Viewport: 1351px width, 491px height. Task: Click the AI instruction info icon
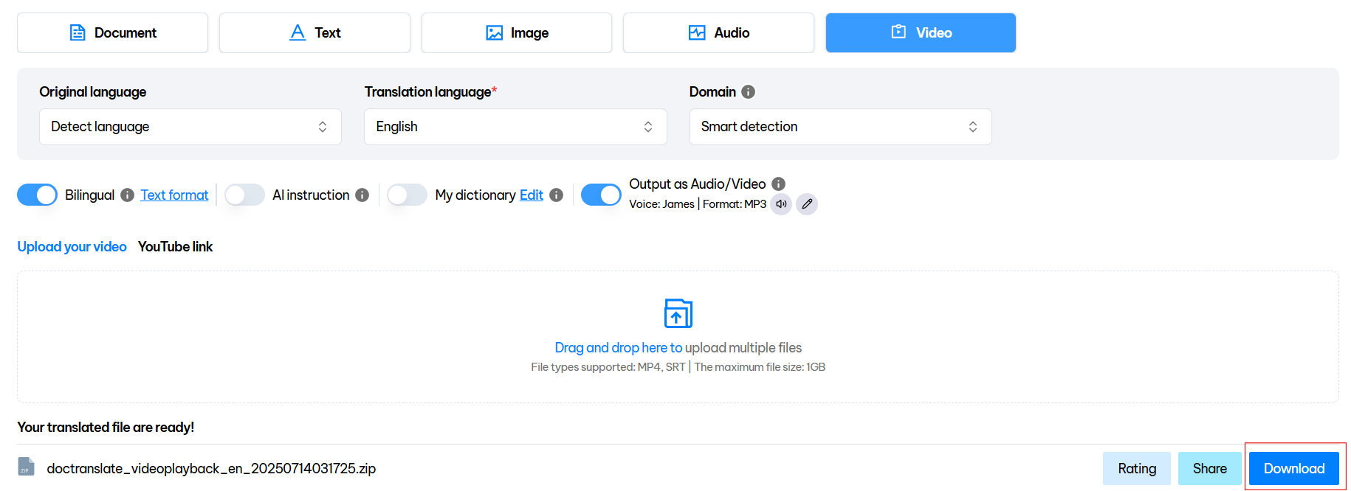[362, 195]
